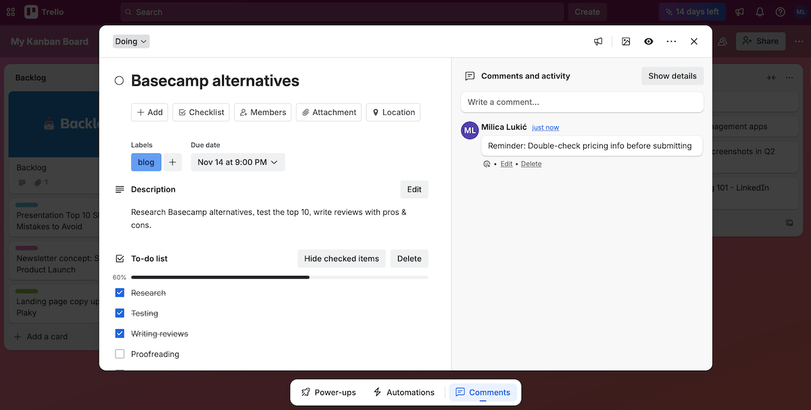
Task: Click the megaphone icon in the card header
Action: 597,41
